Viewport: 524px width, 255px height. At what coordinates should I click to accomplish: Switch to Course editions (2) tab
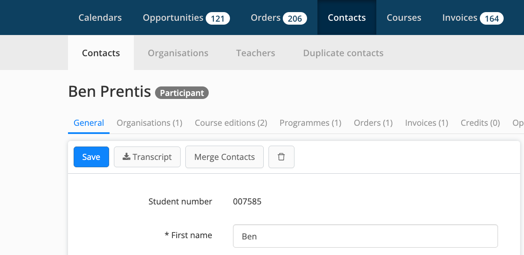tap(231, 123)
